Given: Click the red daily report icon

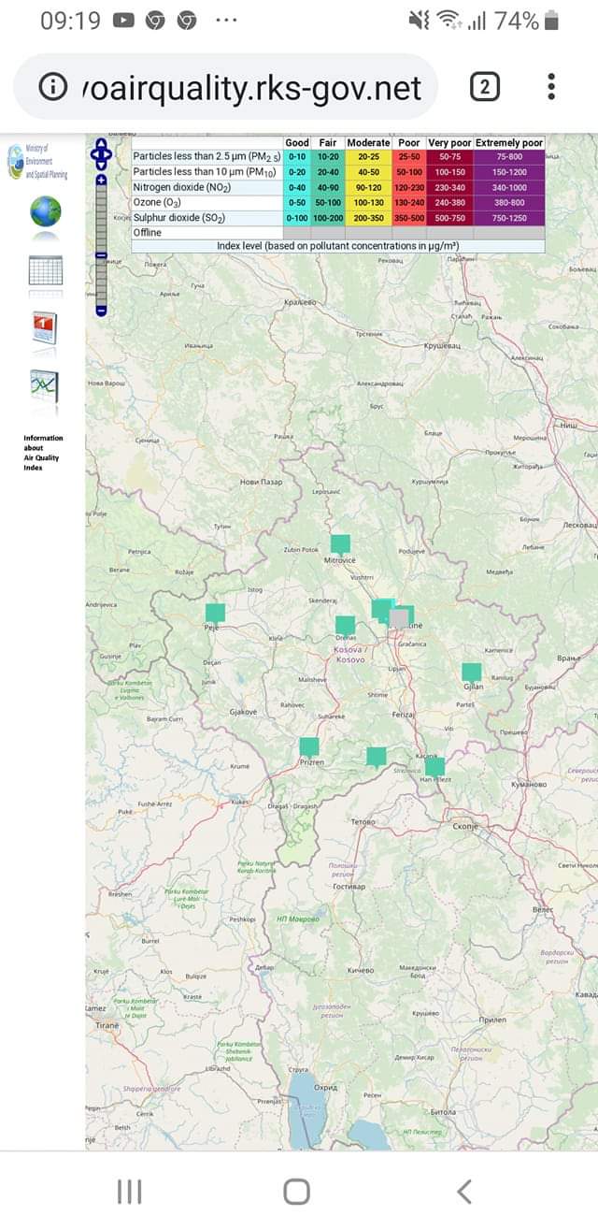Looking at the screenshot, I should pos(45,328).
